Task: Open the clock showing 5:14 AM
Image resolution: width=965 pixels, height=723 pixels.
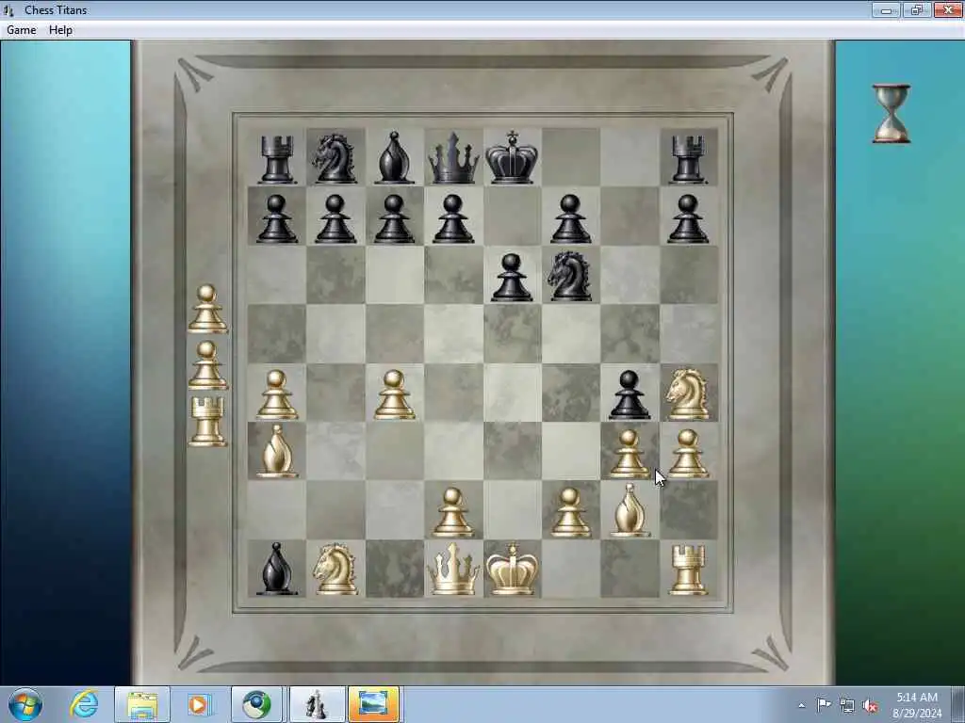Action: [917, 704]
